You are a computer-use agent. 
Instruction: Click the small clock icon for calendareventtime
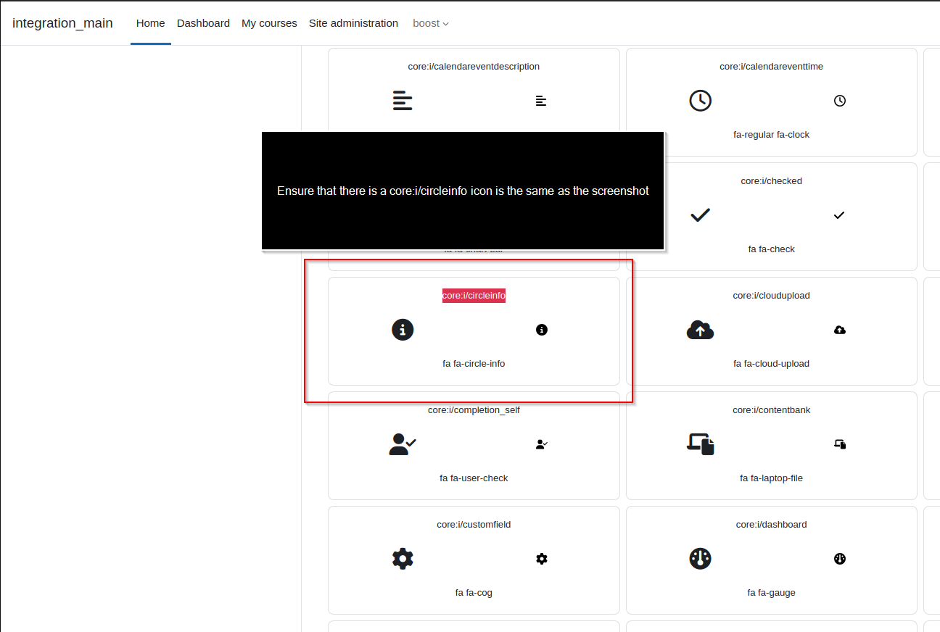(840, 101)
